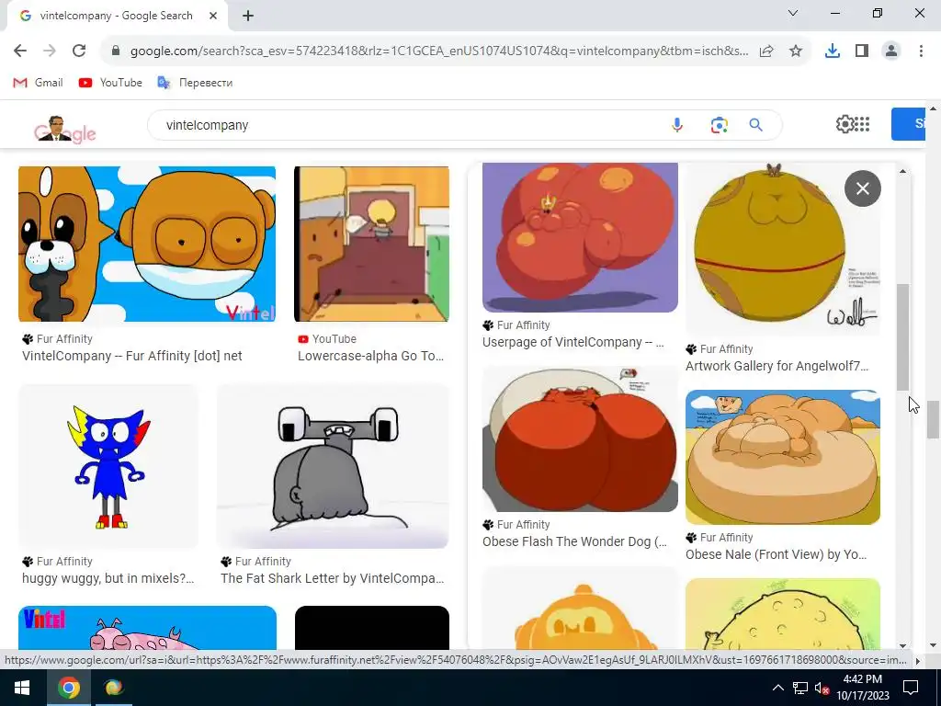Click 'Obese Flash The Wonder Dog' caption
The image size is (941, 706).
click(x=574, y=541)
